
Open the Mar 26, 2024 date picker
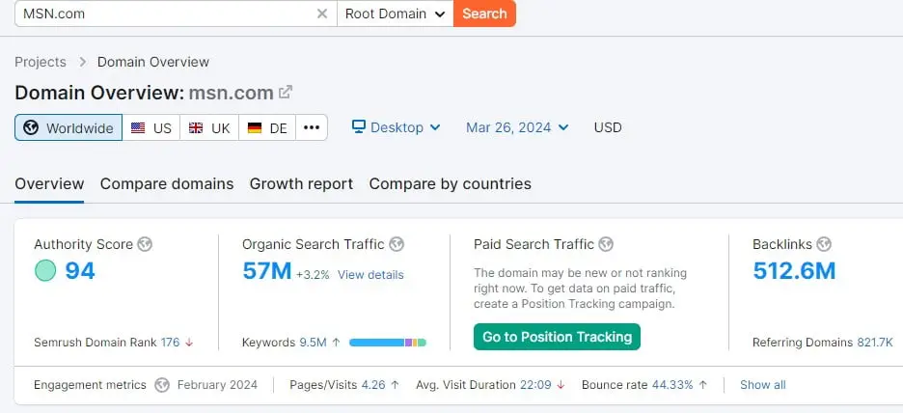point(517,127)
